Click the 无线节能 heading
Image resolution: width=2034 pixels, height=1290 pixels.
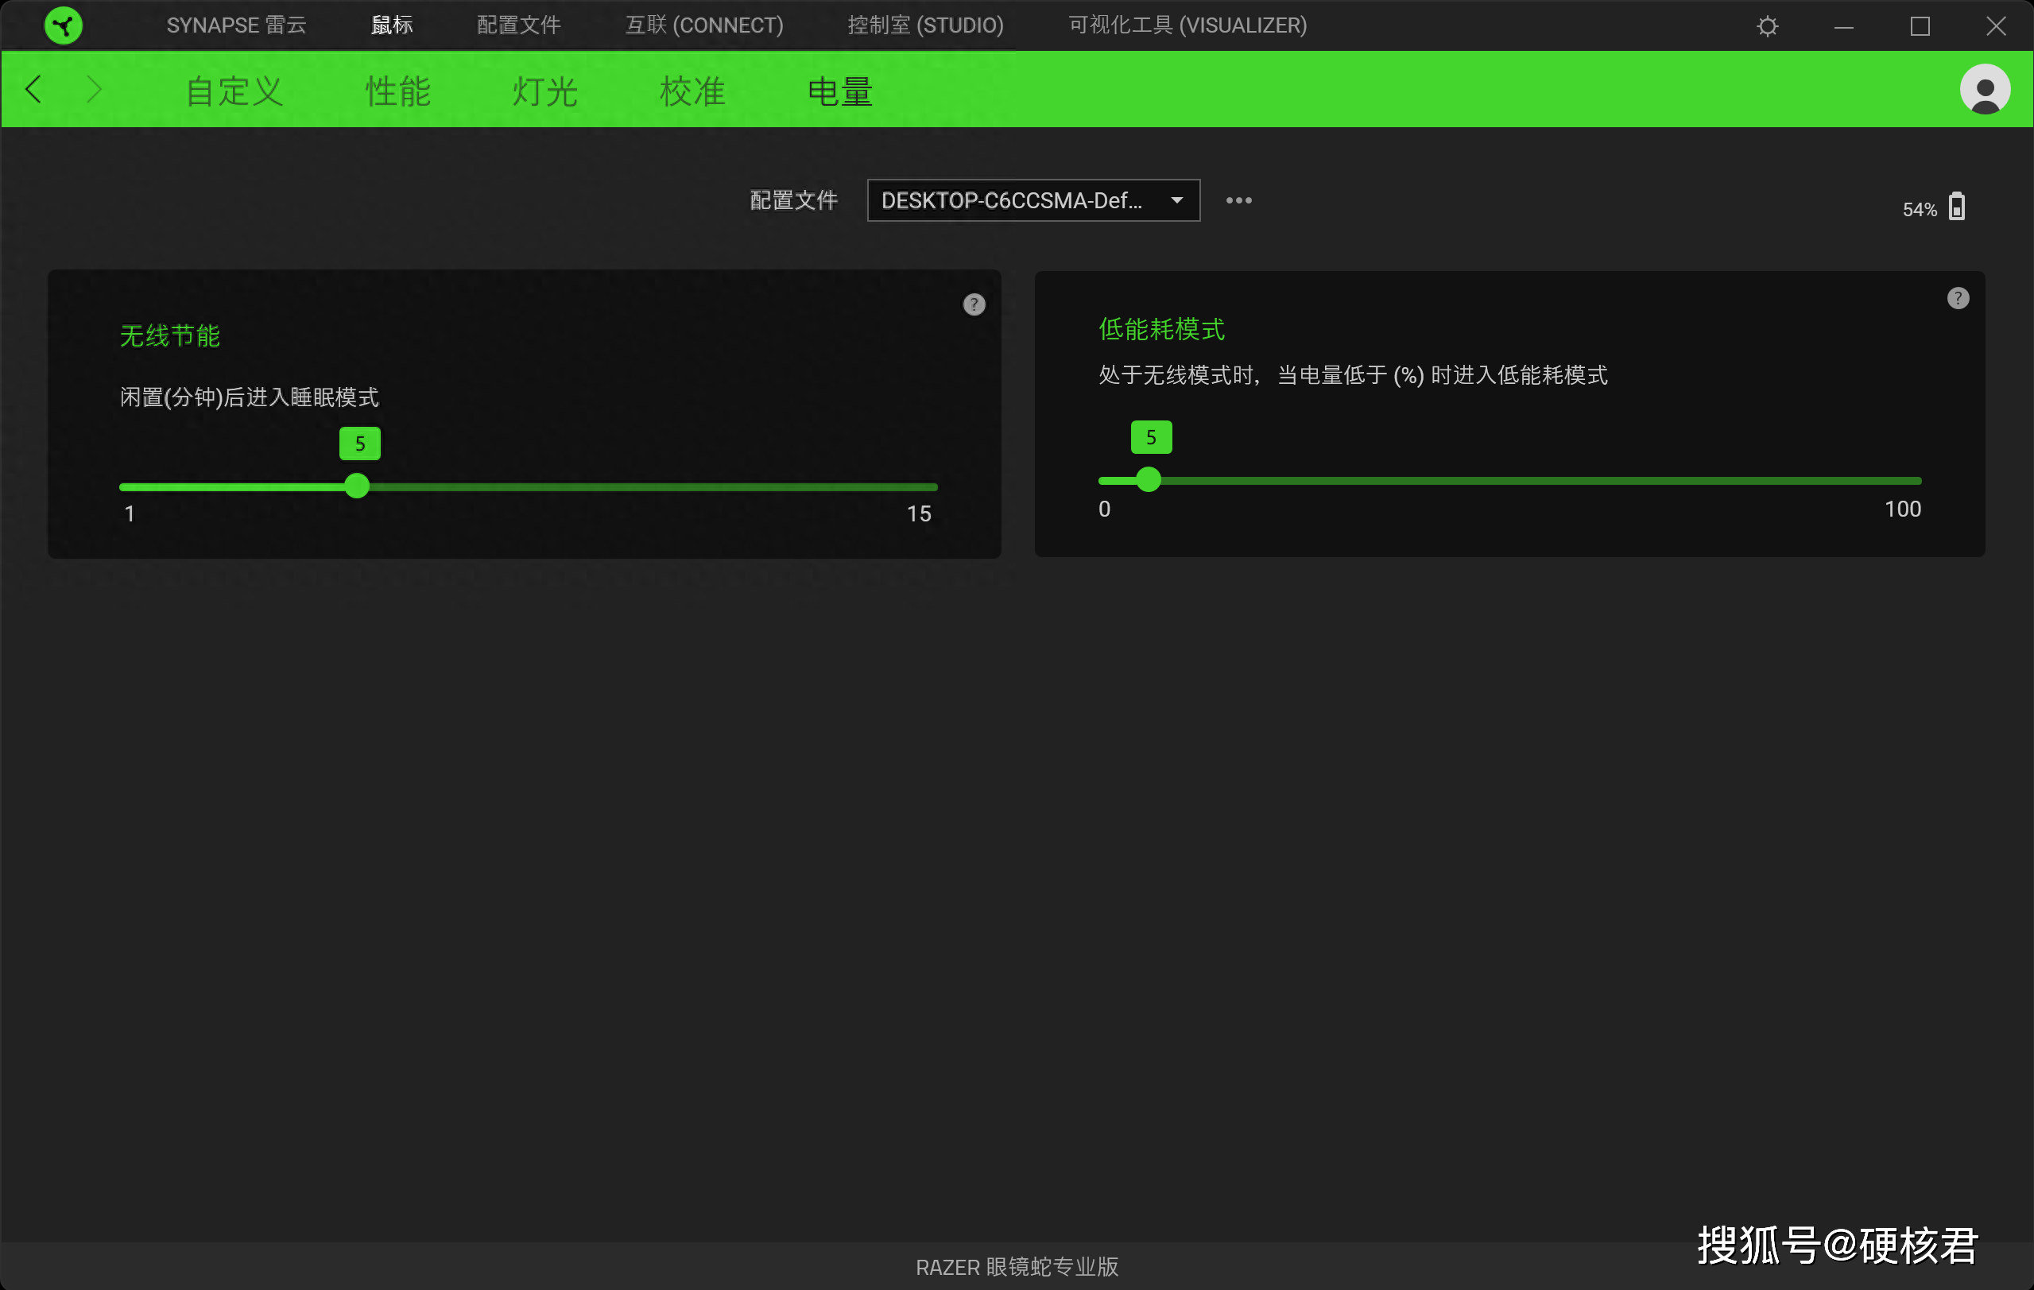tap(170, 335)
